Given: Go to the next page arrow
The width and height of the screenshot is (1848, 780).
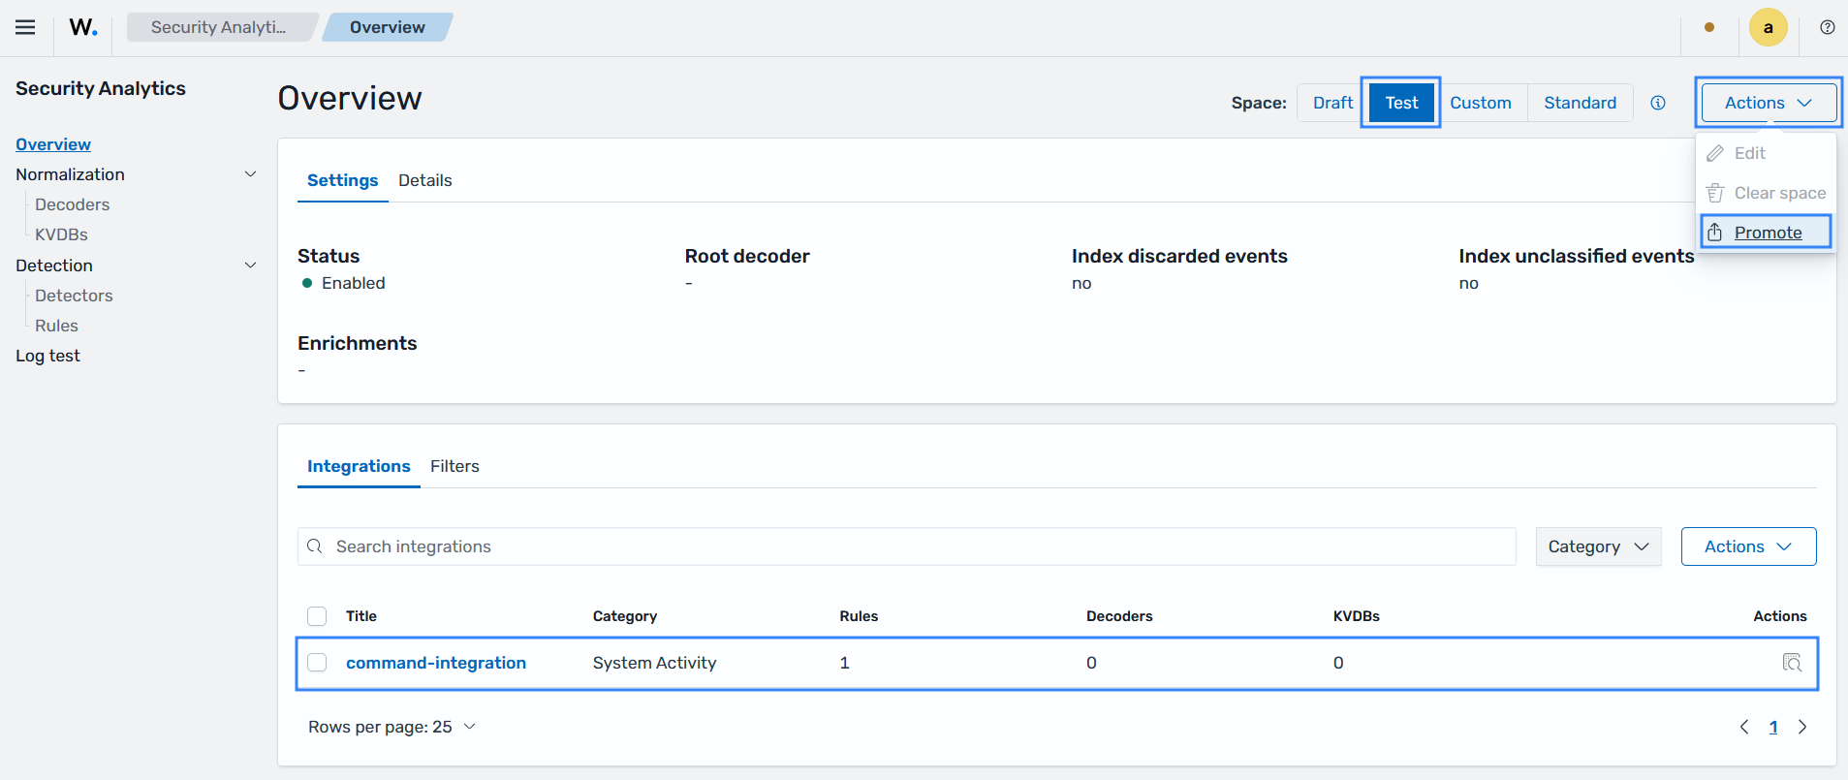Looking at the screenshot, I should tap(1802, 727).
